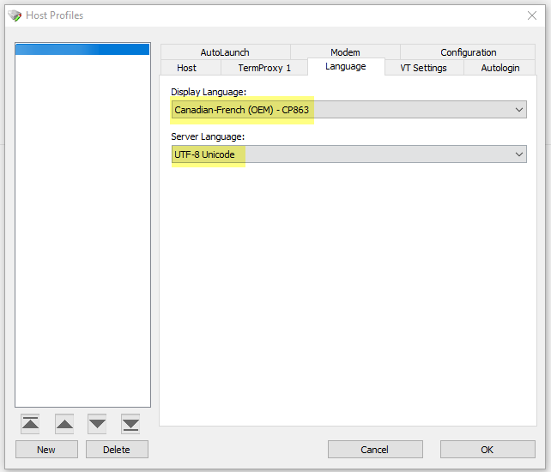The height and width of the screenshot is (472, 551).
Task: Go to the Configuration tab
Action: coord(468,52)
